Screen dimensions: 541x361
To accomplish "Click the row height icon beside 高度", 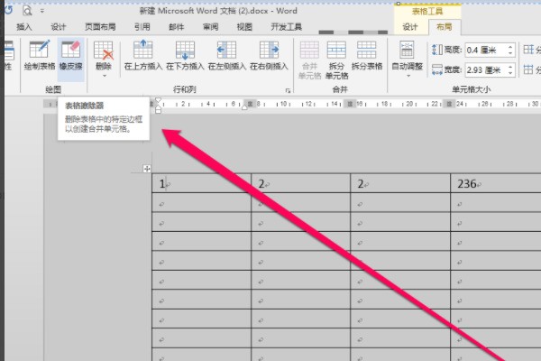I will (436, 50).
